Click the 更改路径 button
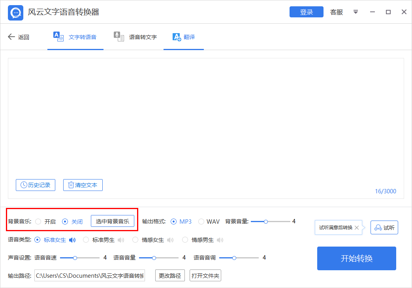 pyautogui.click(x=170, y=275)
